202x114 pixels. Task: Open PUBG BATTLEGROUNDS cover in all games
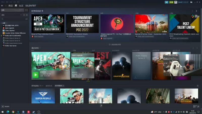[x=186, y=96]
